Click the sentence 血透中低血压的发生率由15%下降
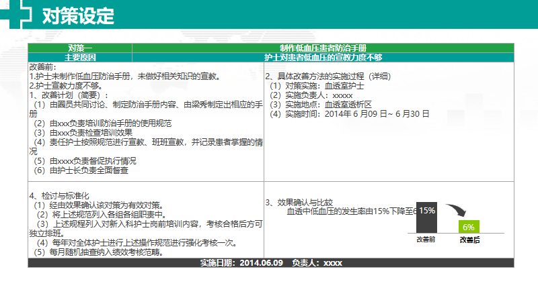This screenshot has width=538, height=302. click(x=352, y=211)
